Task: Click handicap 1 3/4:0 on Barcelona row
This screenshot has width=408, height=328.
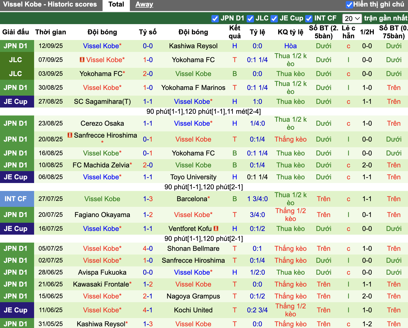Action: pyautogui.click(x=257, y=199)
